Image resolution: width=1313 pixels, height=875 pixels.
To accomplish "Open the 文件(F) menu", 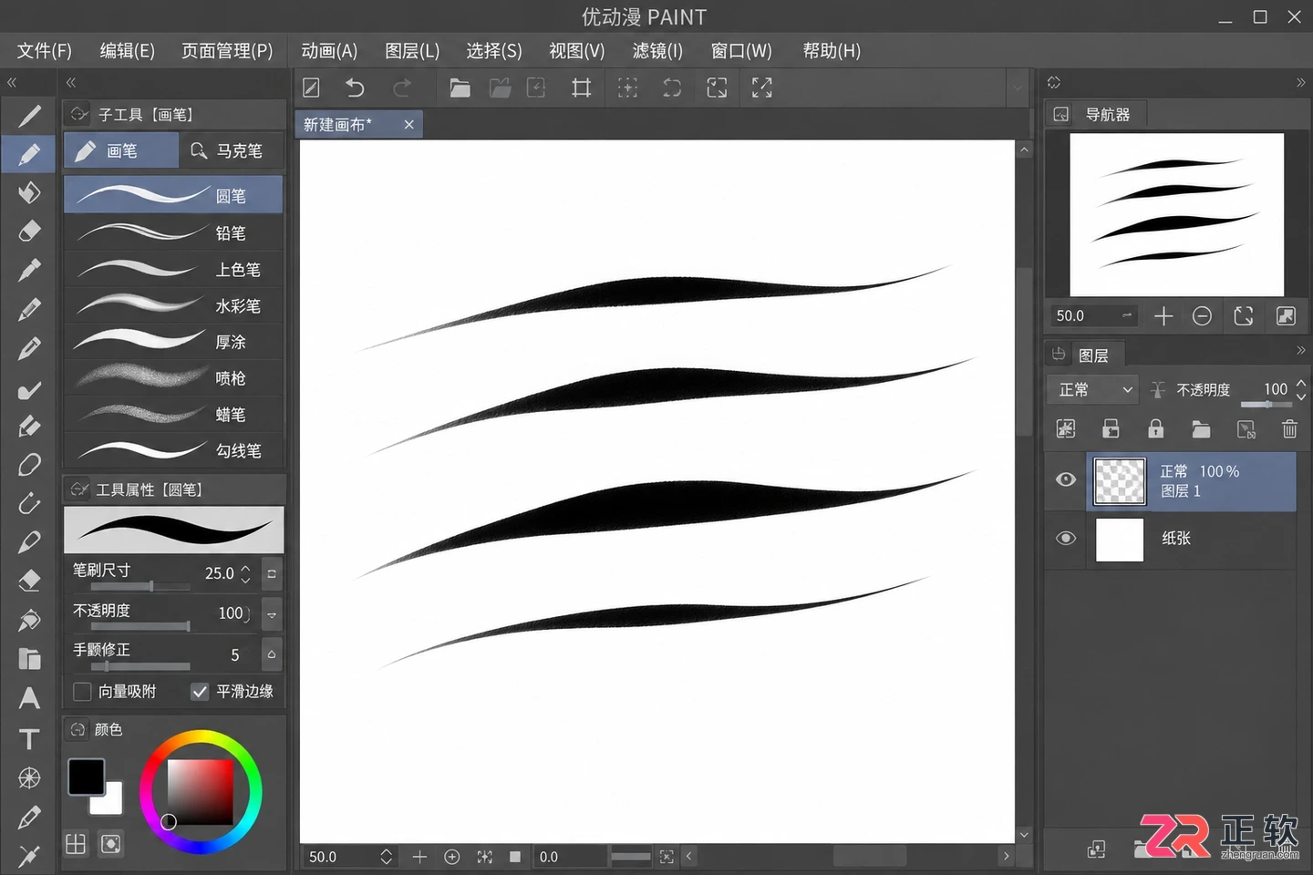I will point(45,51).
